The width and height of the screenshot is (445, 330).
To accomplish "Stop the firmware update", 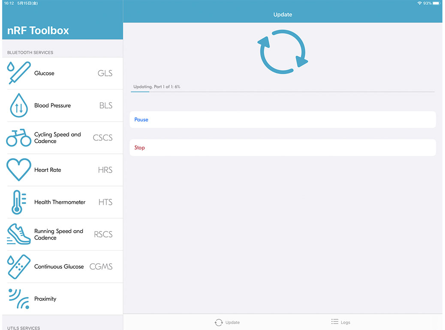I will coord(283,147).
